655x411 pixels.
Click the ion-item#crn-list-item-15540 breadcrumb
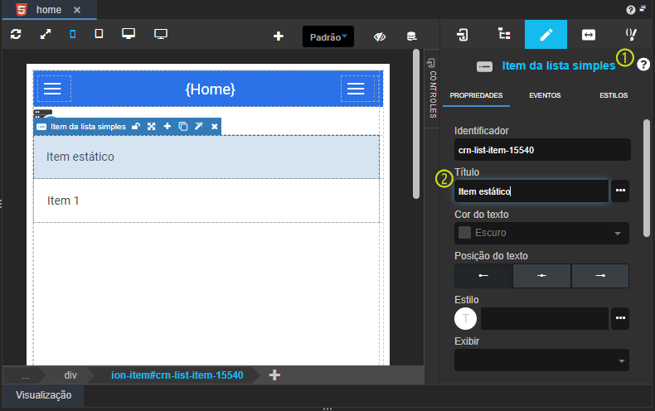(177, 375)
